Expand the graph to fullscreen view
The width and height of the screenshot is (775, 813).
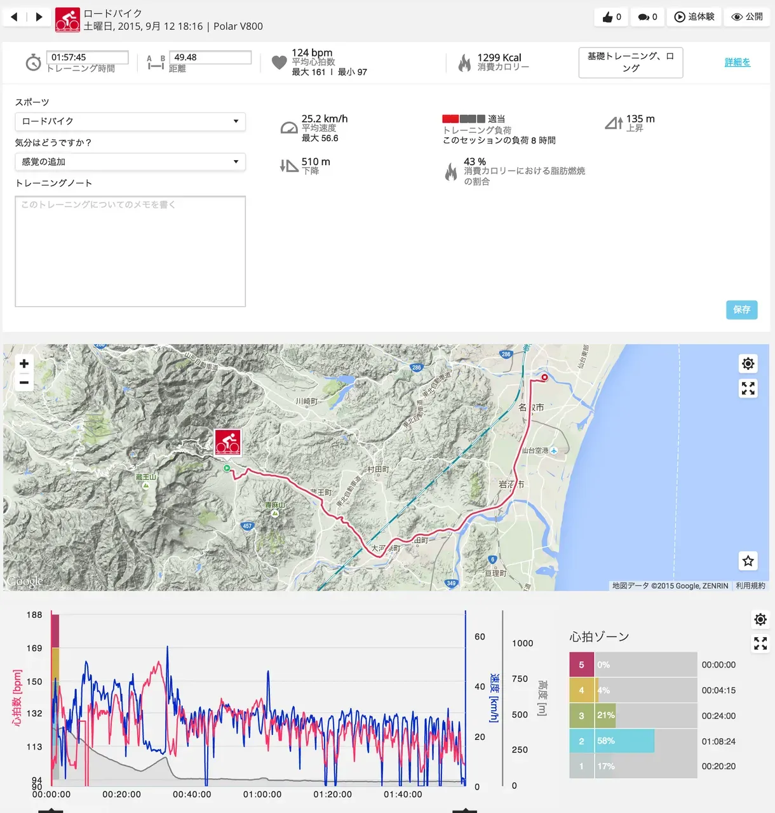pyautogui.click(x=760, y=643)
